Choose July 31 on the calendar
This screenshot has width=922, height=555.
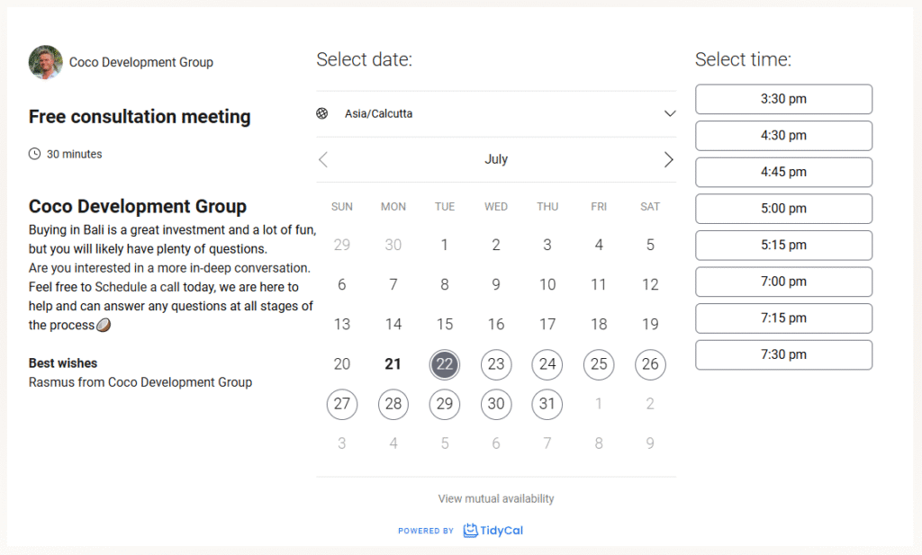click(x=547, y=404)
